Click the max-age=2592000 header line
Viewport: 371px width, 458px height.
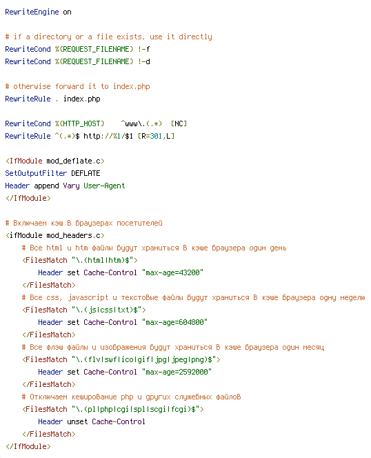point(125,372)
